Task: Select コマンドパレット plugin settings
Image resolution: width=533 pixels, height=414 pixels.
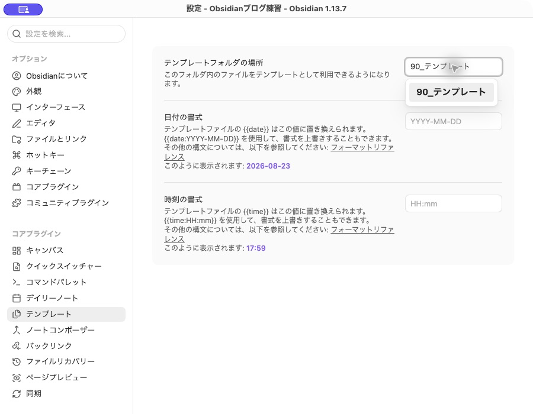Action: tap(66, 282)
